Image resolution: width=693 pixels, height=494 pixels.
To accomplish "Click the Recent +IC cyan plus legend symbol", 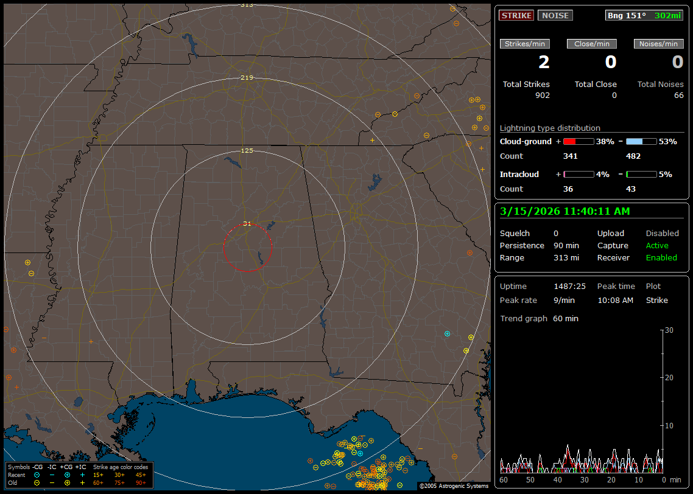I will point(82,475).
